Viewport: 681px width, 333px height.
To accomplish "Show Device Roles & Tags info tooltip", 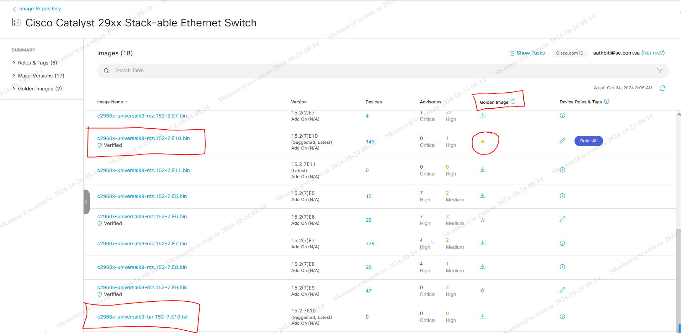I will 607,101.
